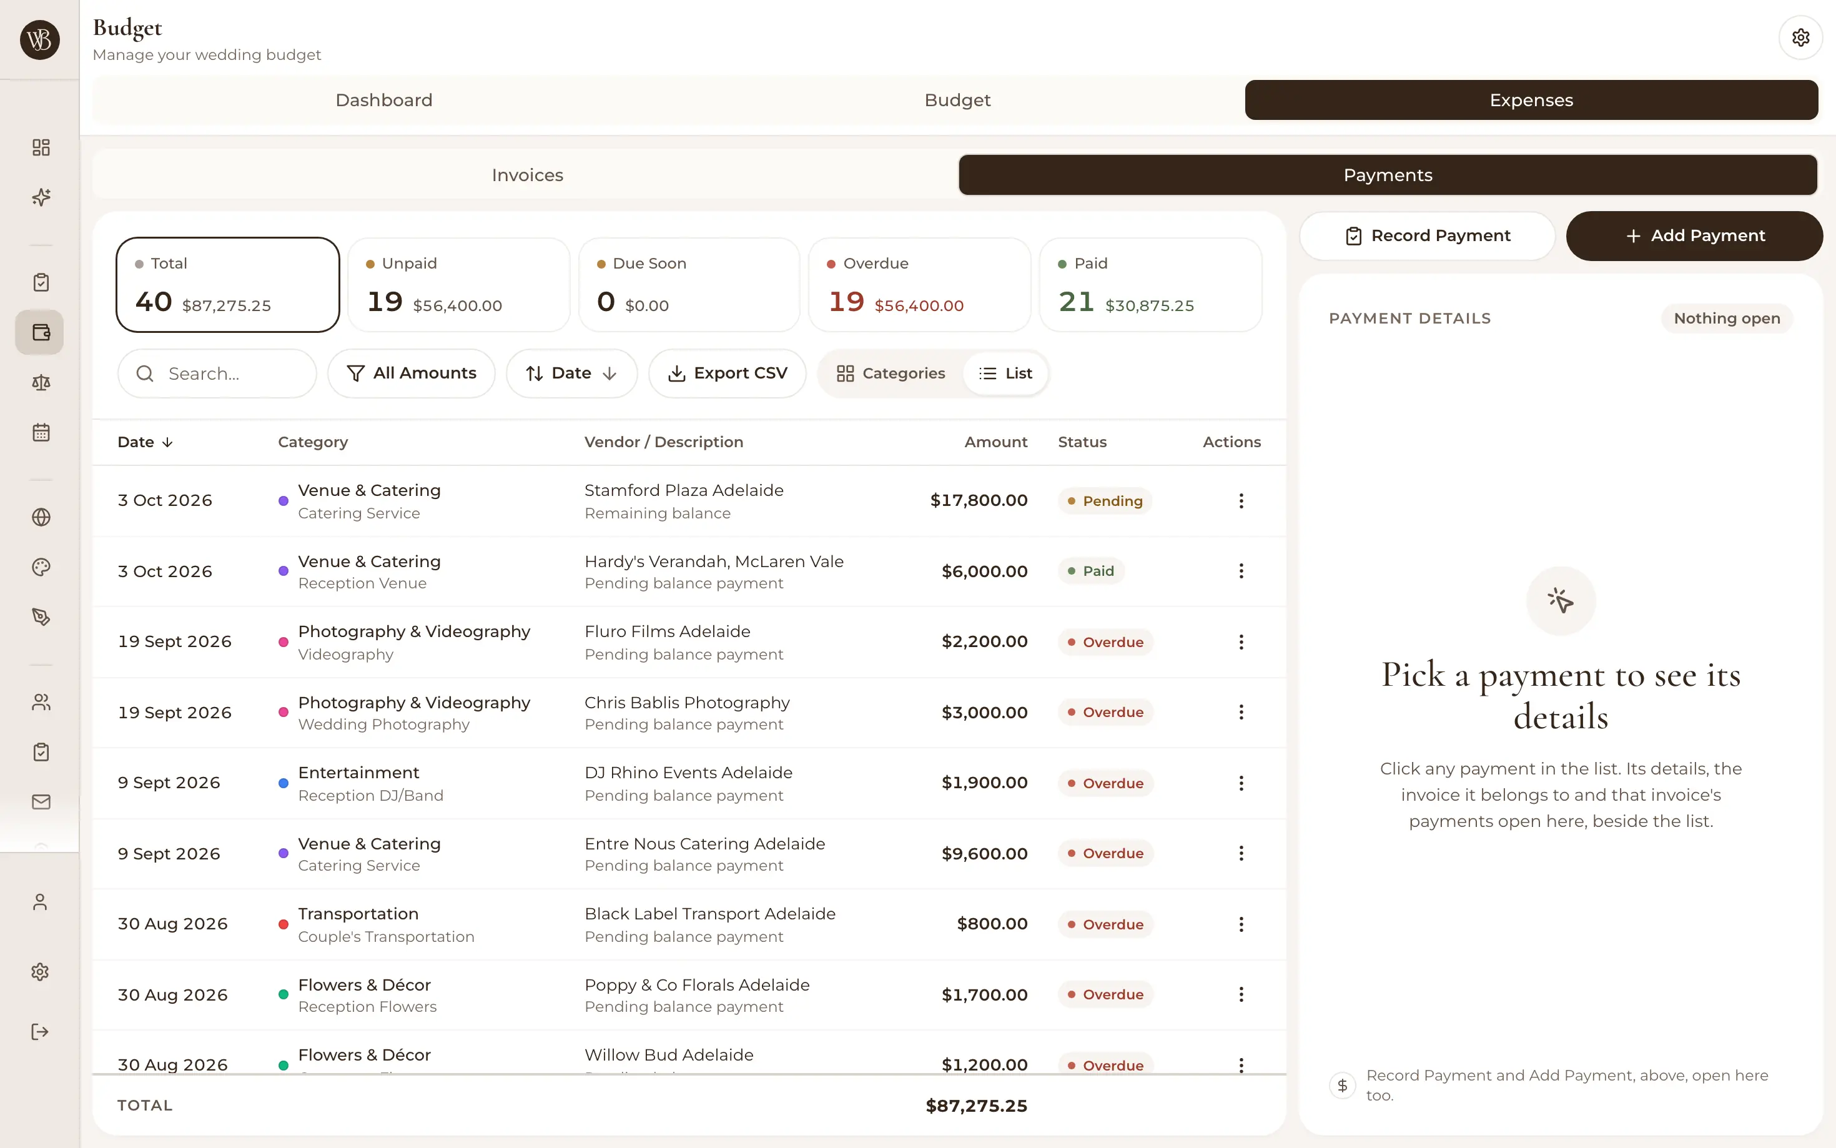
Task: Open the color palette icon in sidebar
Action: [x=41, y=567]
